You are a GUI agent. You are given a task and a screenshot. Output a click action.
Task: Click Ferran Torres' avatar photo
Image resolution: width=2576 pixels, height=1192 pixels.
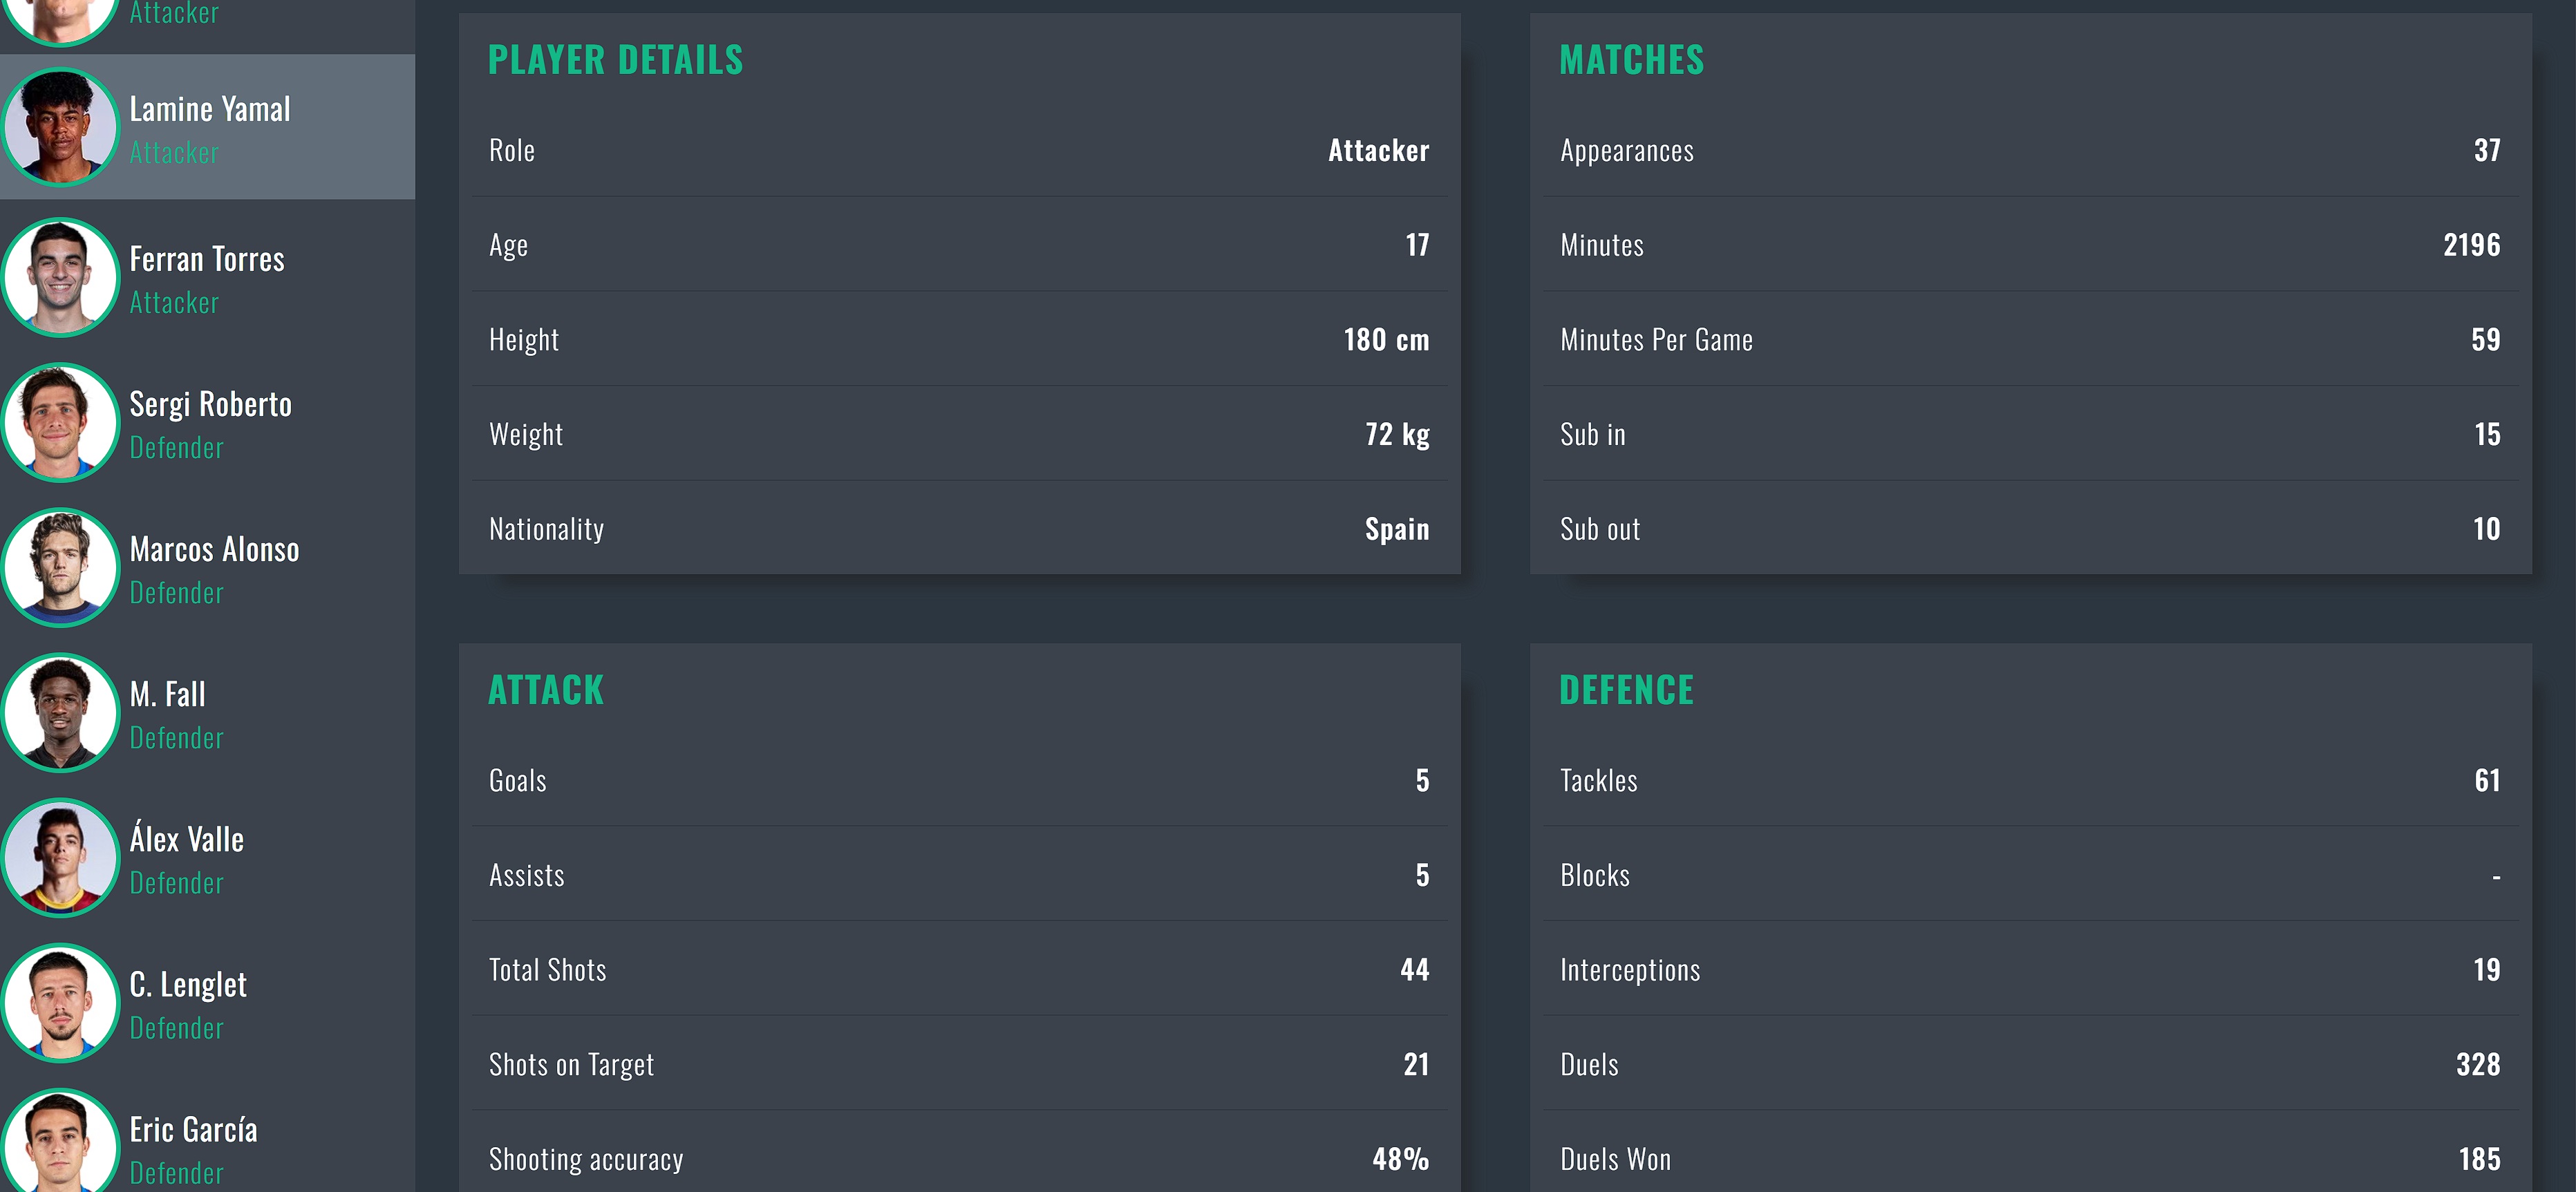pos(60,277)
